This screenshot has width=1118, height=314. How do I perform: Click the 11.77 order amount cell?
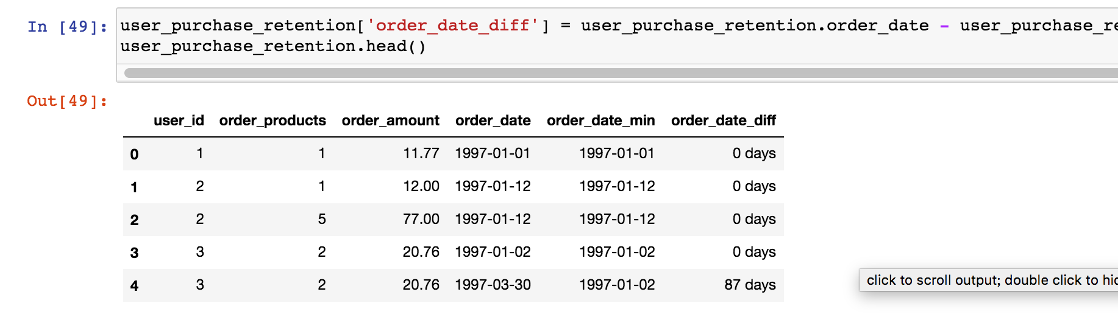421,153
